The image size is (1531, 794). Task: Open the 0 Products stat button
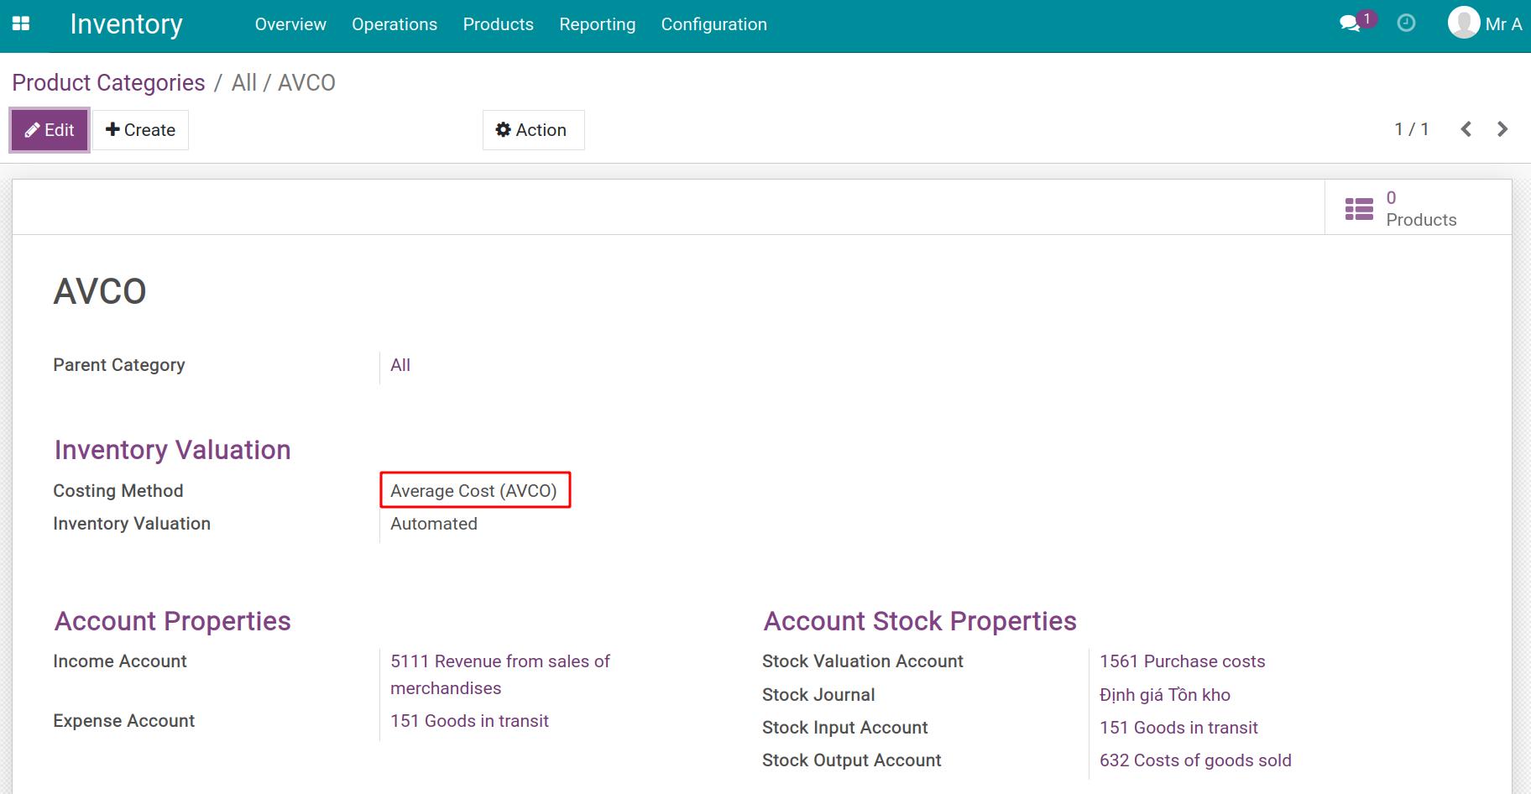click(1418, 208)
